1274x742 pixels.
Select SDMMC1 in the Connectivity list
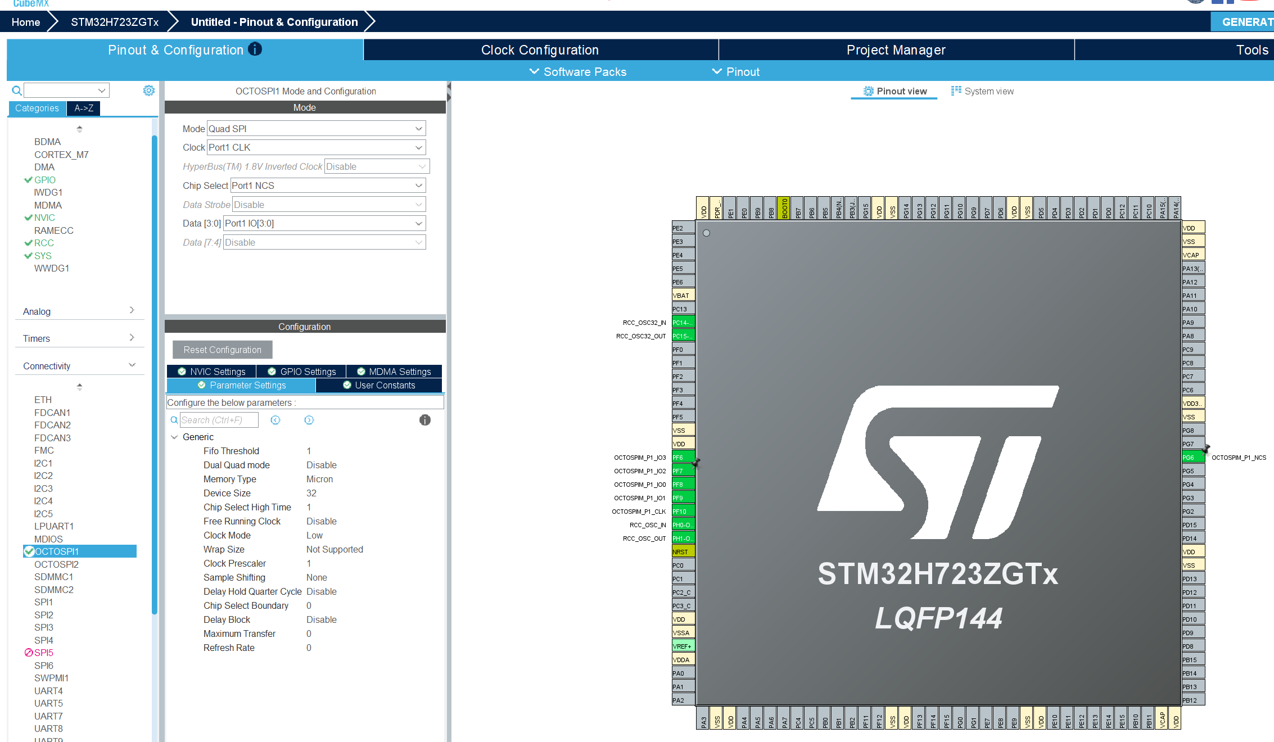[53, 577]
